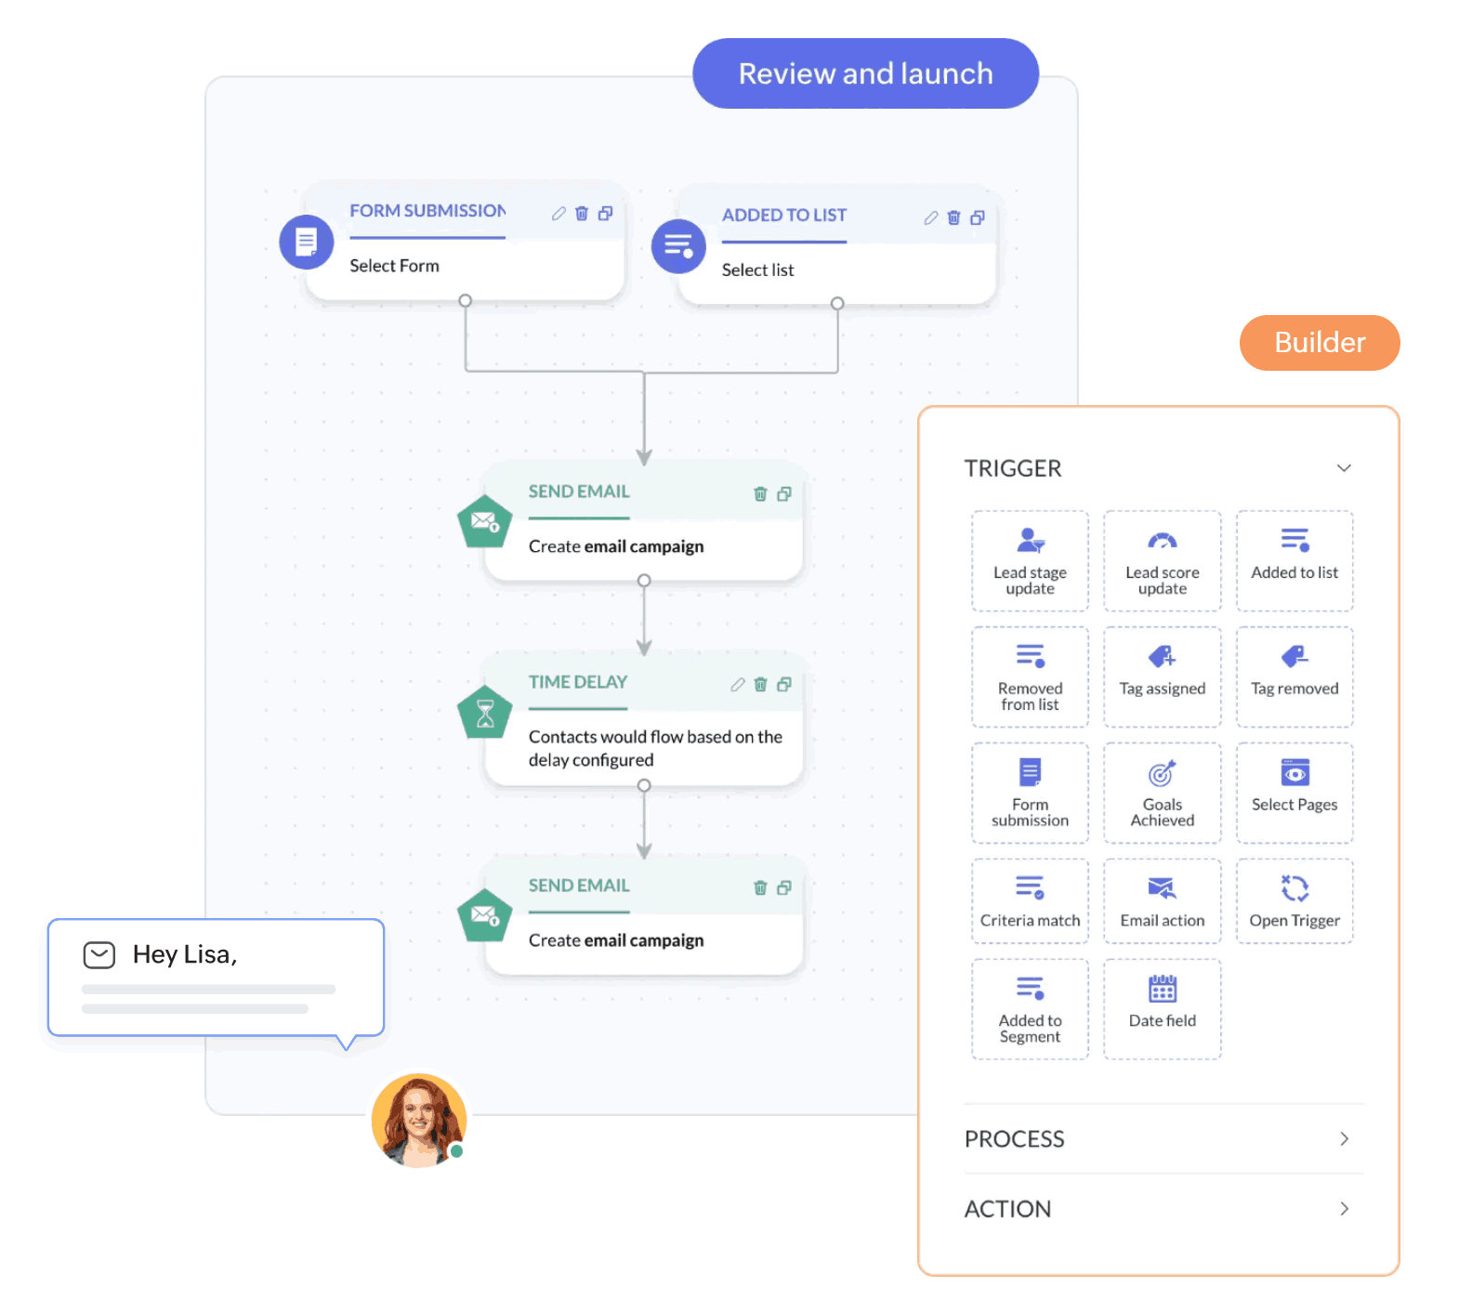The height and width of the screenshot is (1313, 1459).
Task: Click the Form Submission output connector dot
Action: pos(466,301)
